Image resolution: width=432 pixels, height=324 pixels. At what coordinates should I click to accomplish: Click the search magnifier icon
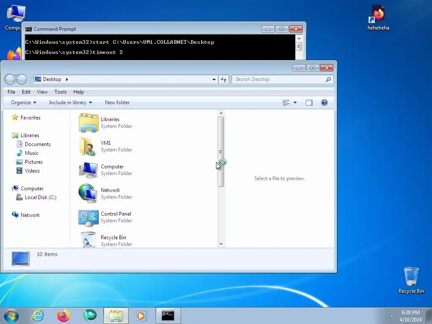coord(328,79)
